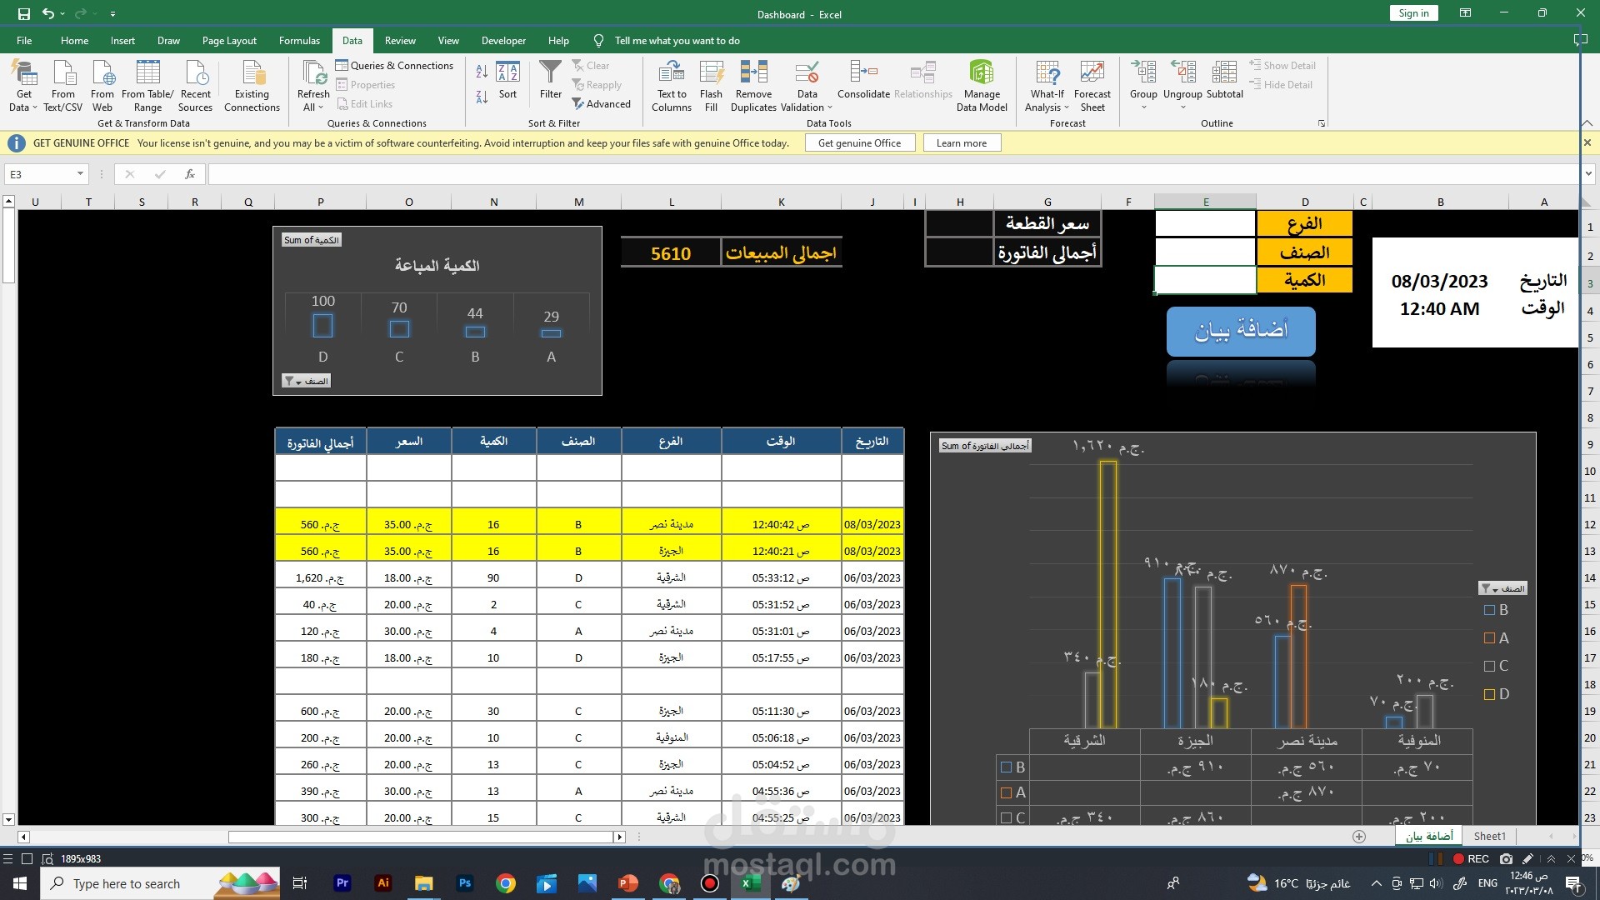Click the Flash Fill icon
This screenshot has height=900, width=1600.
[x=711, y=73]
